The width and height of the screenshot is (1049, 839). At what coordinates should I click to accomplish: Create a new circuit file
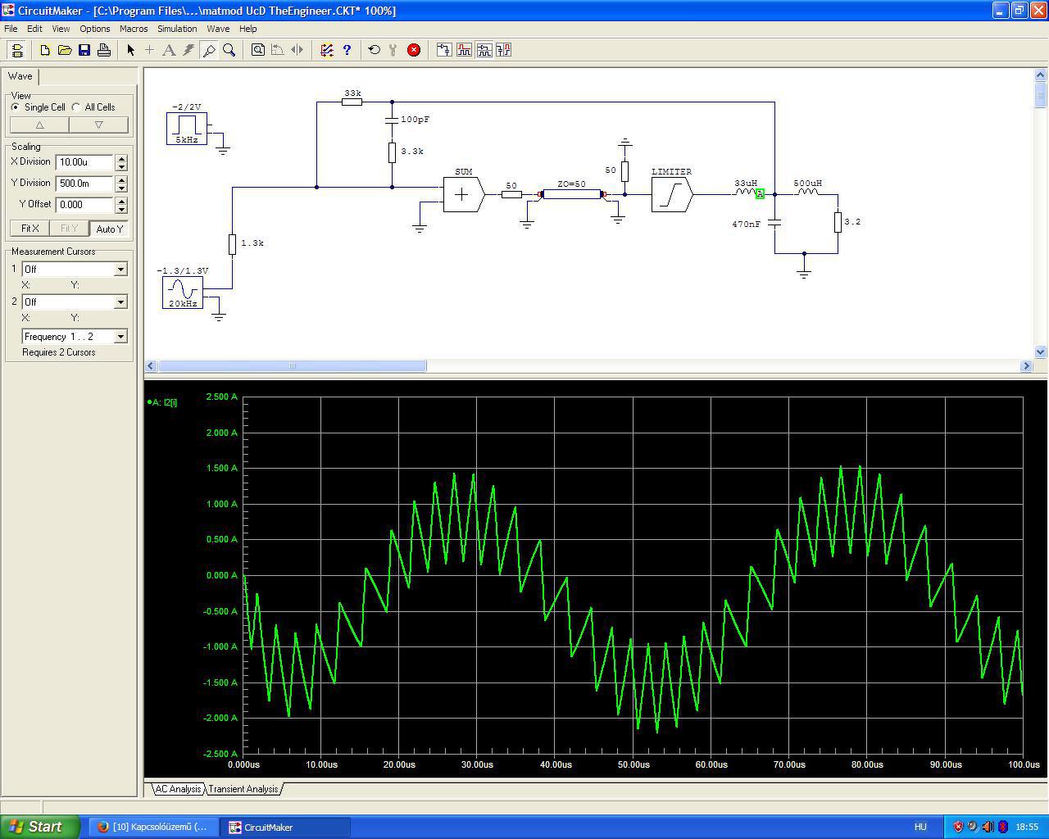coord(45,50)
